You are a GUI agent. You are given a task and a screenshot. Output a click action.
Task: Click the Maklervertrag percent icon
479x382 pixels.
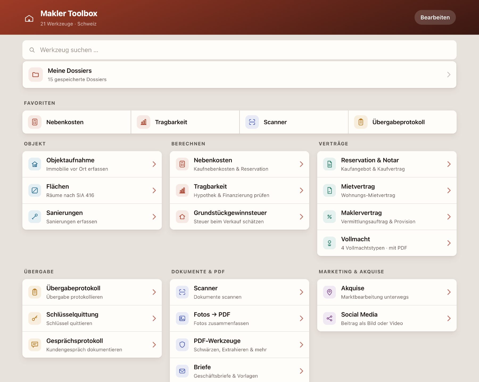(x=330, y=217)
